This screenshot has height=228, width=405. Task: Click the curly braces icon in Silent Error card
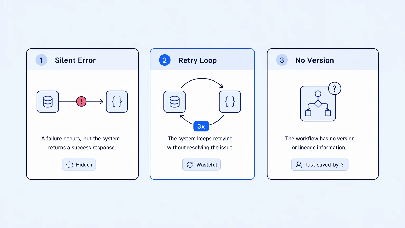tap(117, 102)
